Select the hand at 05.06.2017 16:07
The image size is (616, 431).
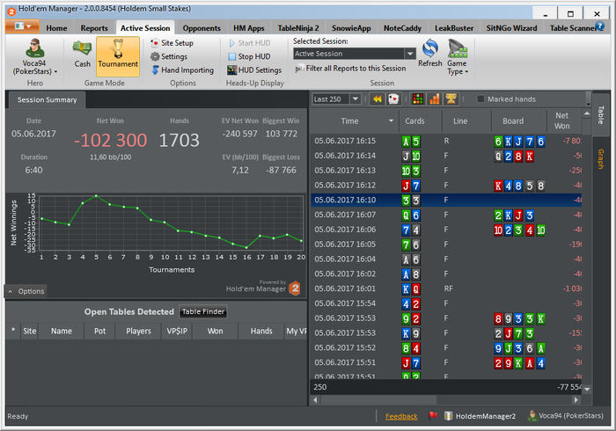tap(446, 215)
